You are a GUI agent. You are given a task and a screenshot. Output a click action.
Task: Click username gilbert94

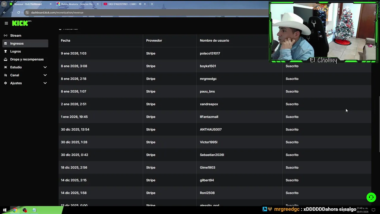(x=207, y=180)
